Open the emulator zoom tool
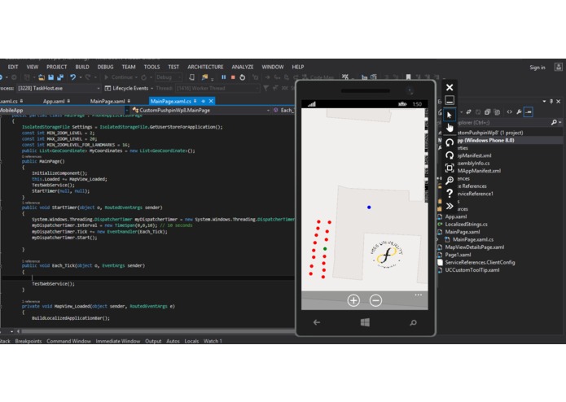The width and height of the screenshot is (566, 402). coord(450,181)
